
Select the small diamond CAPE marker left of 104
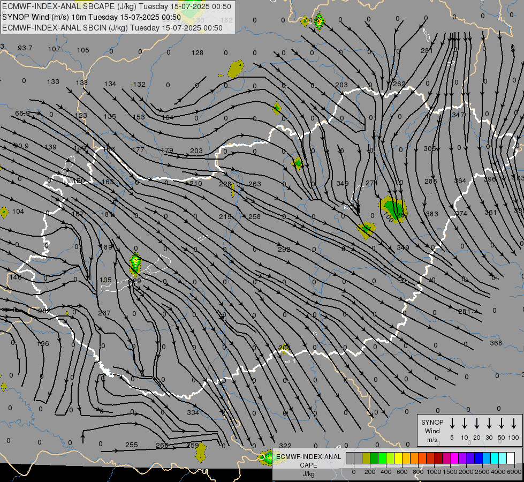coord(4,212)
